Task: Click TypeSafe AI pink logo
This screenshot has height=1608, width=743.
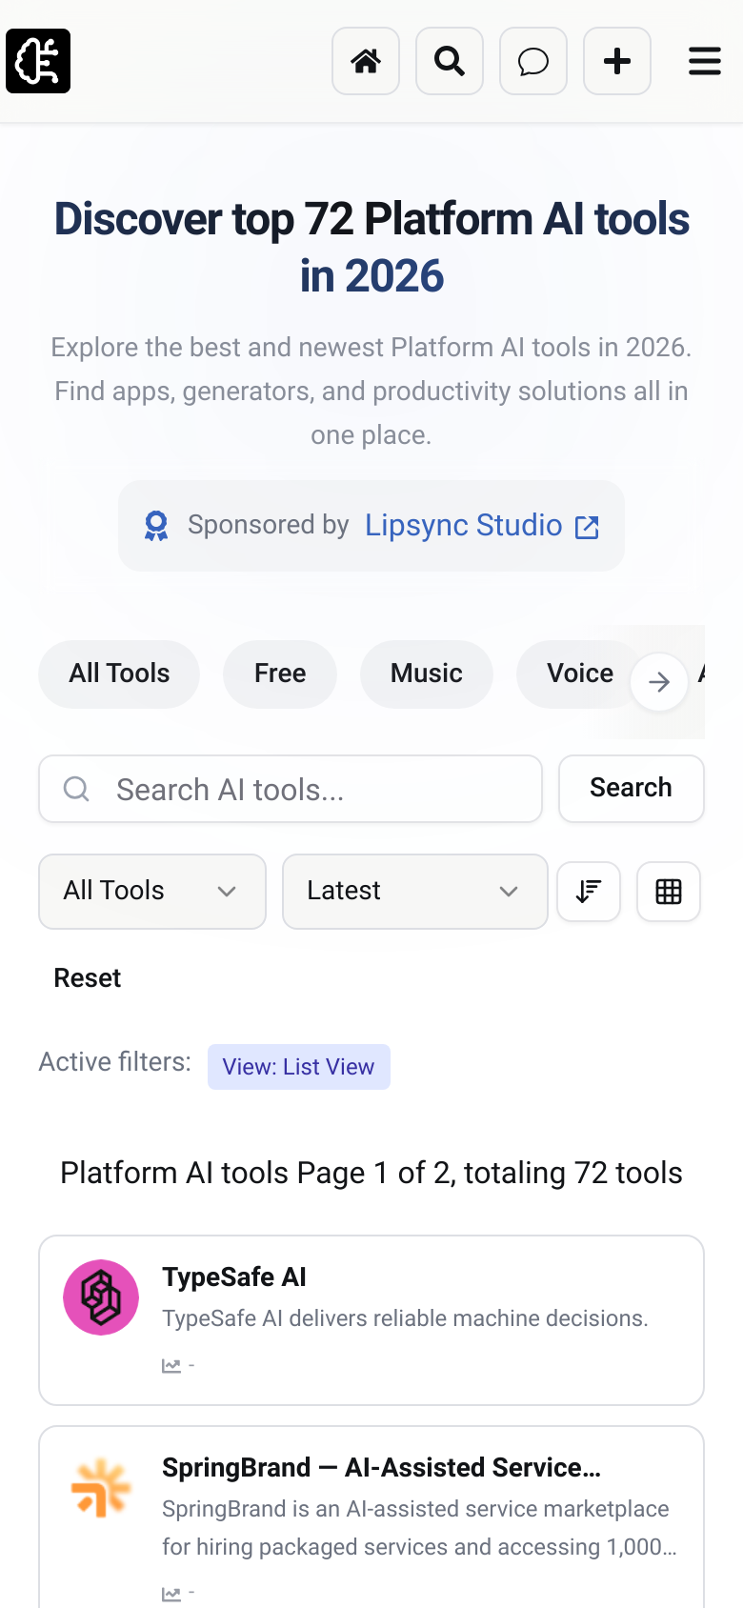Action: [x=101, y=1297]
